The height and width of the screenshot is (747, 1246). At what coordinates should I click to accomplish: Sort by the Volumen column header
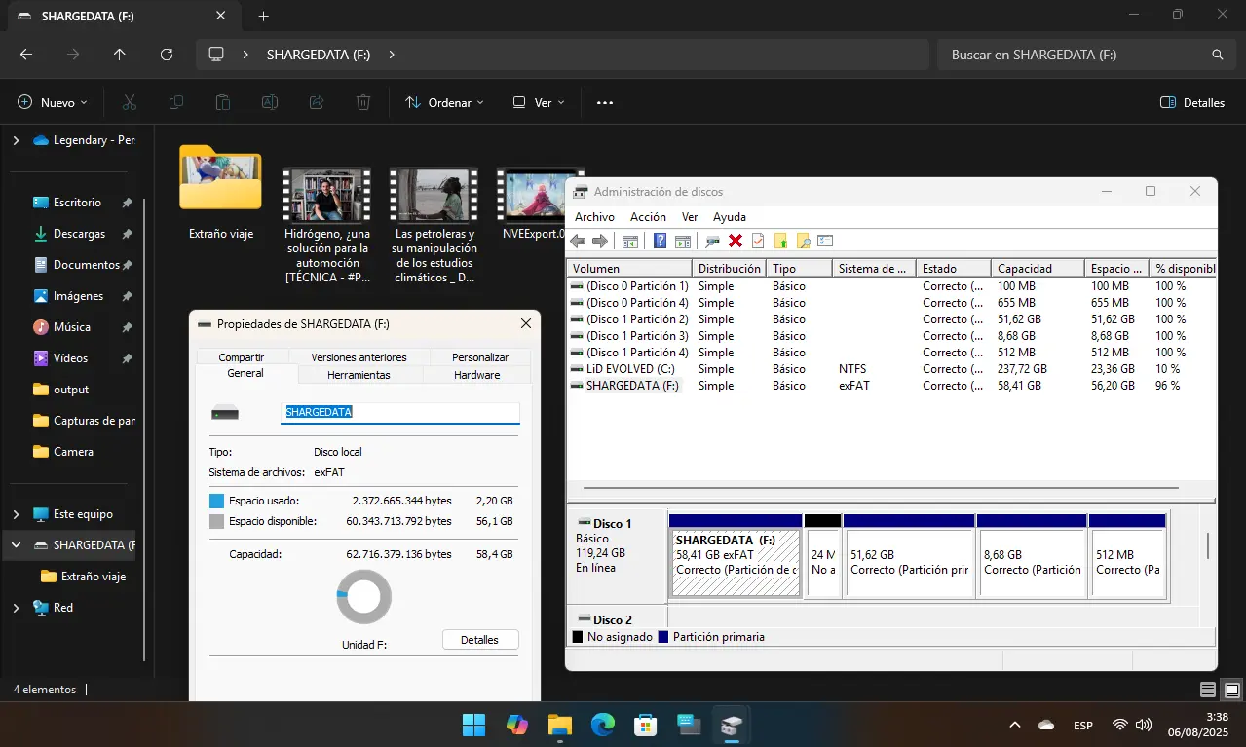(x=628, y=268)
